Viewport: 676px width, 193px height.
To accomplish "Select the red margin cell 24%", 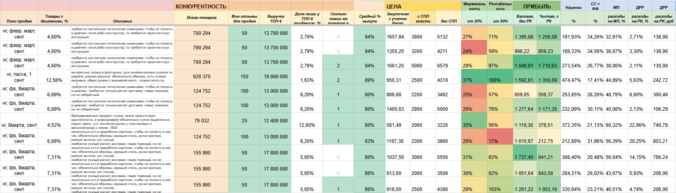I will pyautogui.click(x=474, y=47).
